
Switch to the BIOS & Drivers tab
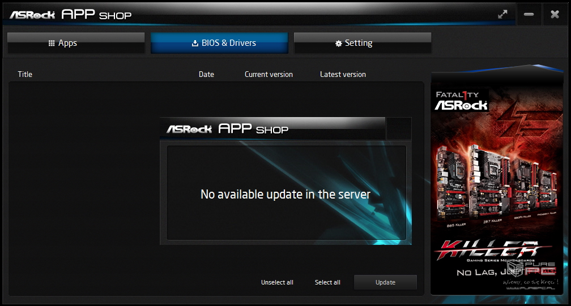point(219,43)
